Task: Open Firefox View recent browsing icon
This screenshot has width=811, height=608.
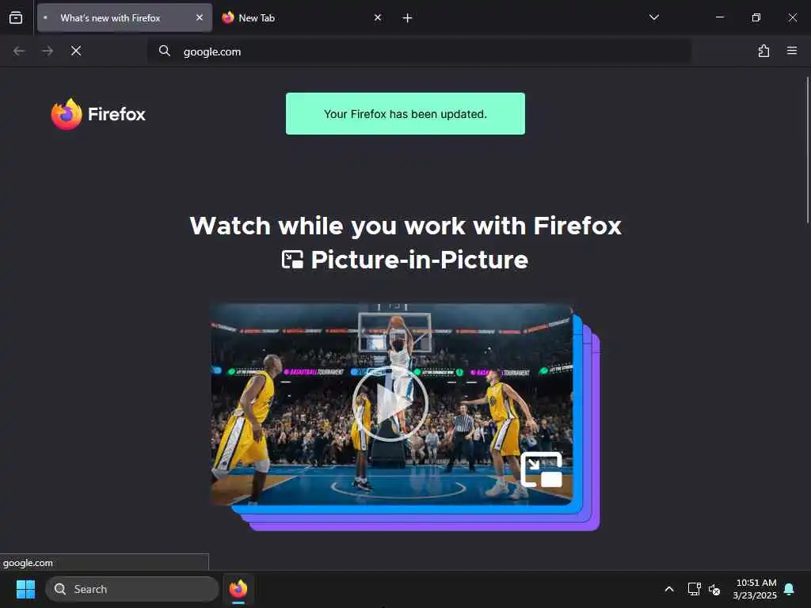Action: click(x=16, y=17)
